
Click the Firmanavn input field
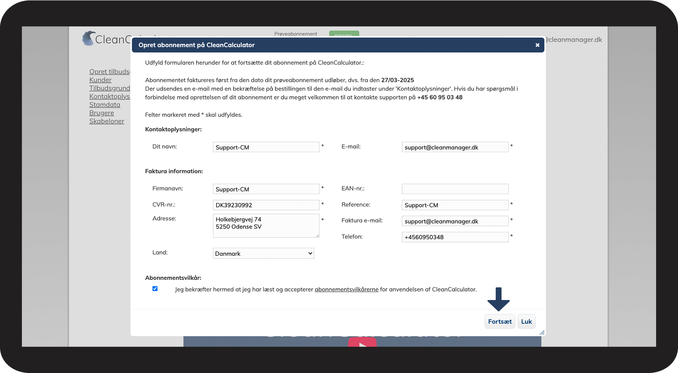click(266, 189)
